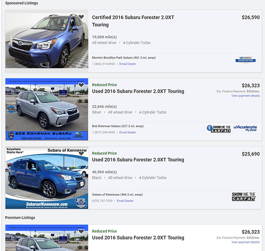Open Show Me the Carfax for Bob Rohrman listing

[x=219, y=129]
